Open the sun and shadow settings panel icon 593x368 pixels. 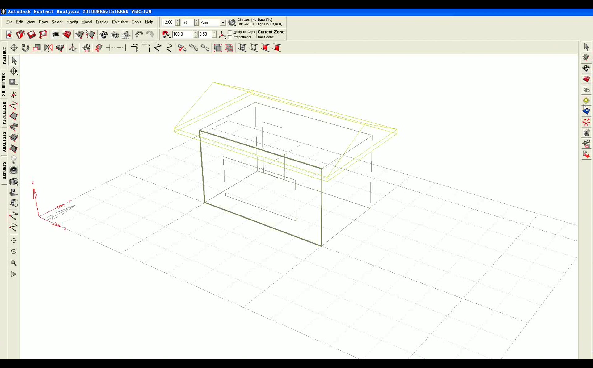tap(586, 101)
